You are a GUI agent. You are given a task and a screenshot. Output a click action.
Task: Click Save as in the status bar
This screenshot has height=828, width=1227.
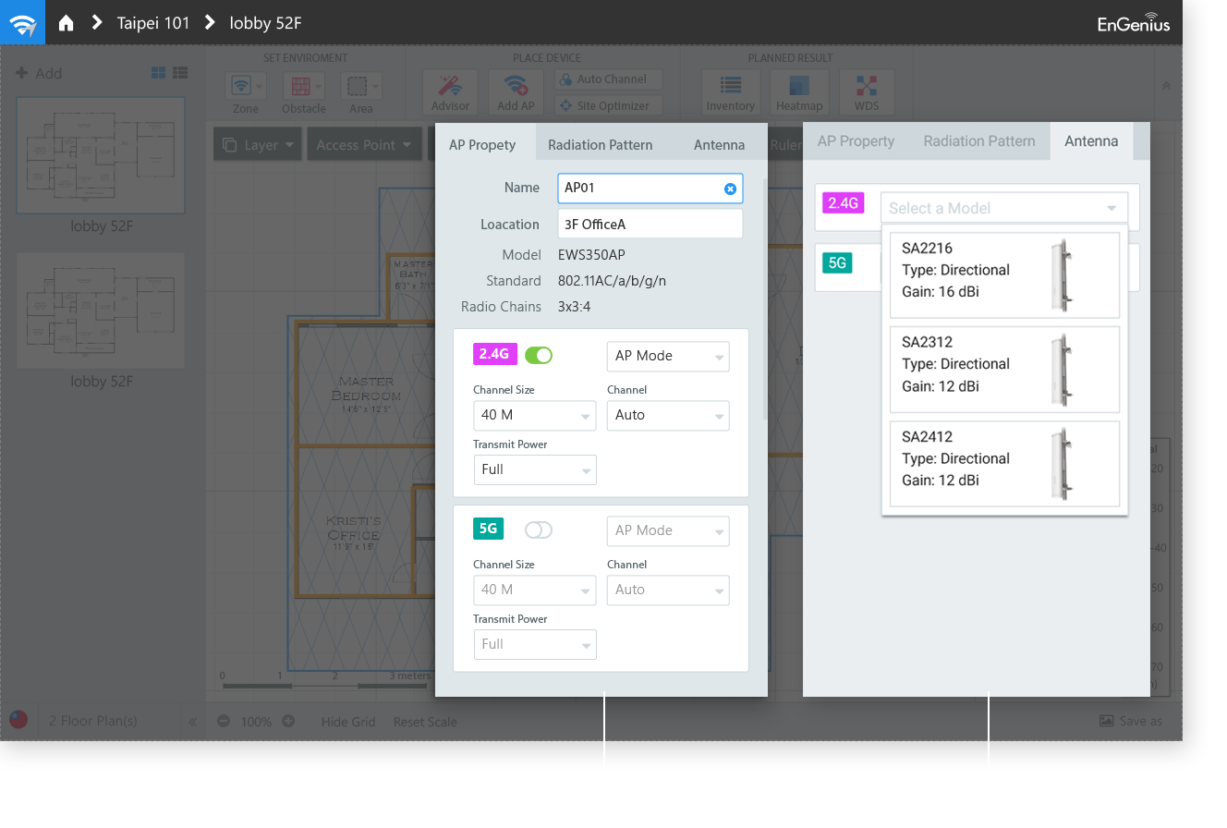tap(1131, 721)
